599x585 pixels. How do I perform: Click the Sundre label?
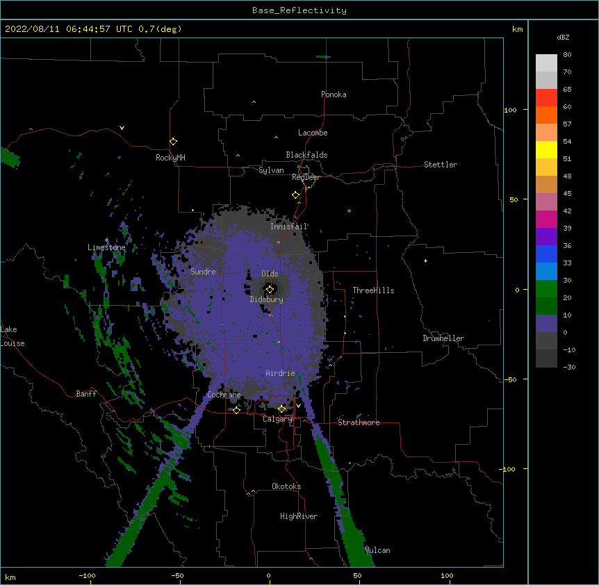[203, 272]
